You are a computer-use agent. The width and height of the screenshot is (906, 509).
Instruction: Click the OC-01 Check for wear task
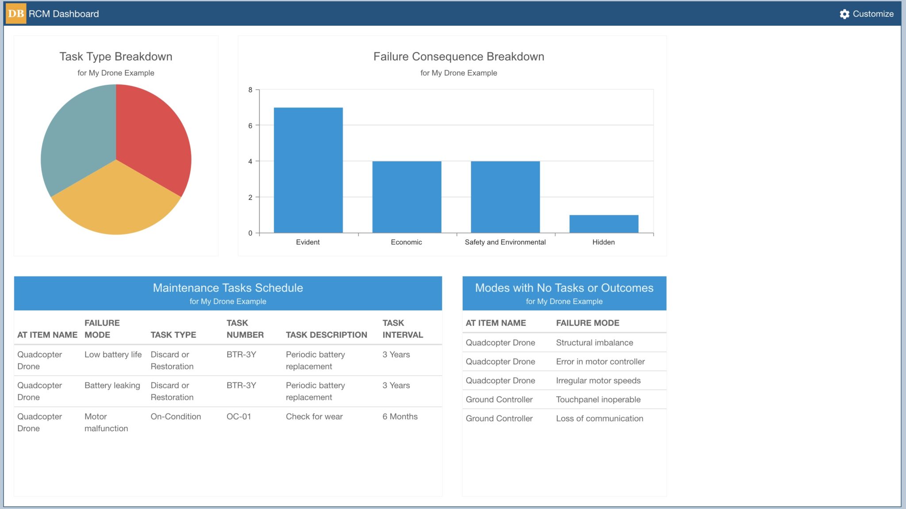click(x=239, y=416)
